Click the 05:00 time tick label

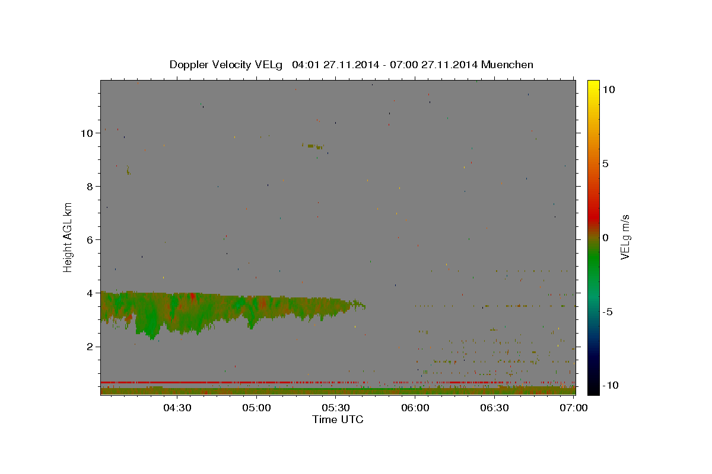(257, 408)
